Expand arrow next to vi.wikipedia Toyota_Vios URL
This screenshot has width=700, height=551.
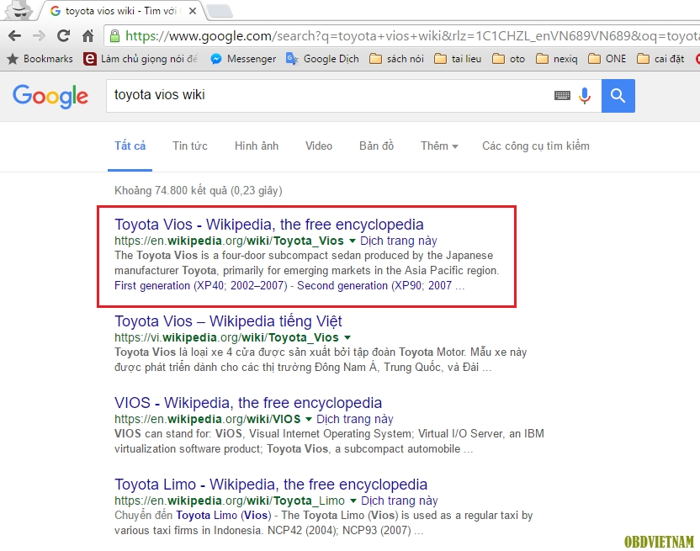[347, 338]
